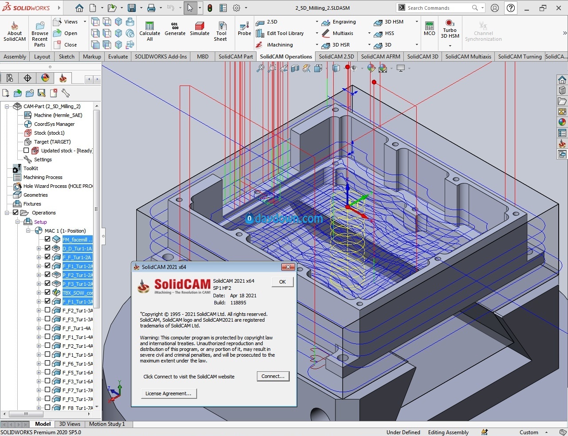Screen dimensions: 568x436
Task: Switch to SolidCAM 2.5D tab
Action: tap(336, 56)
